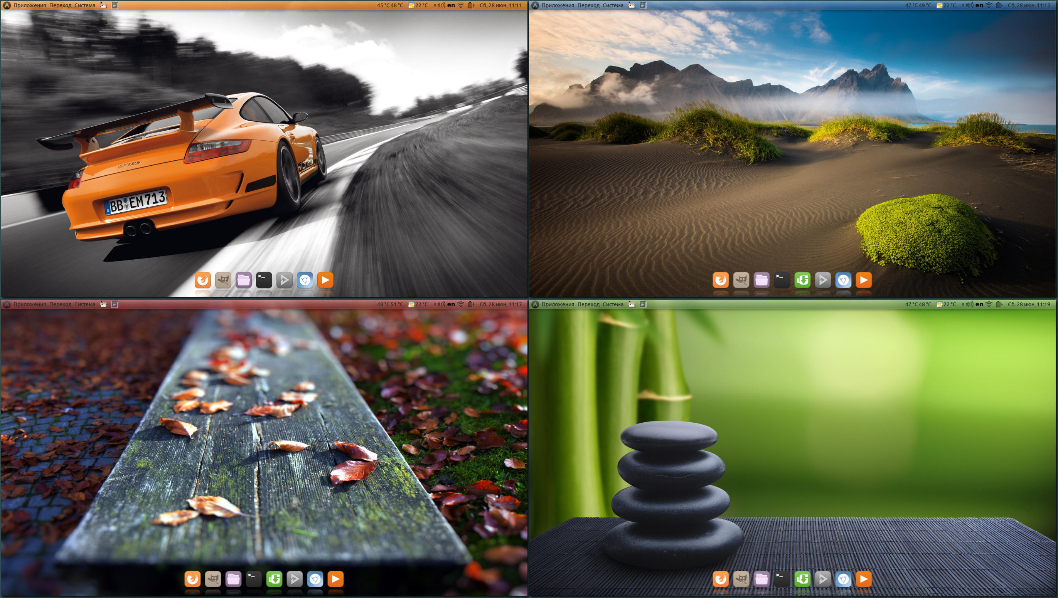Open the file manager in mountain desktop dock
This screenshot has height=598, width=1058.
click(761, 280)
